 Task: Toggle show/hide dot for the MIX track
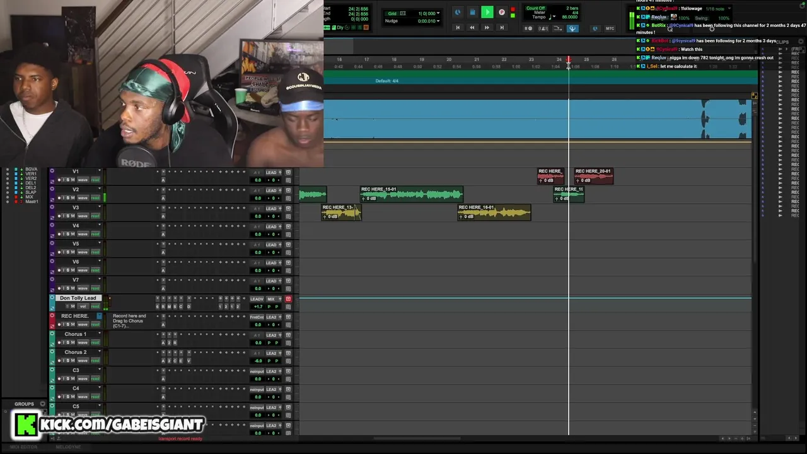point(8,197)
